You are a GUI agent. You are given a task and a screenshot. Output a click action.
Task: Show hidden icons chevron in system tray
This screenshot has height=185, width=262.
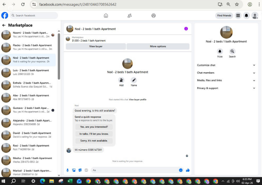point(223,181)
